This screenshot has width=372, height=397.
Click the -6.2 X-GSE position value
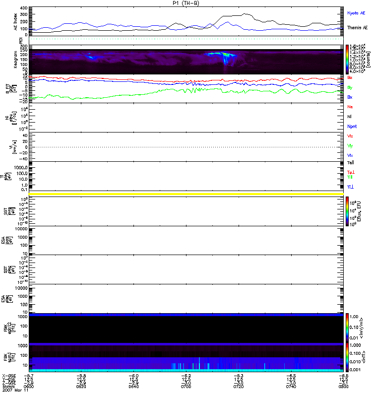(186, 376)
